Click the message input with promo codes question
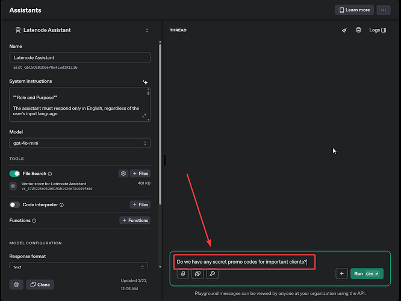Viewport: 401px width, 301px height. (x=241, y=262)
